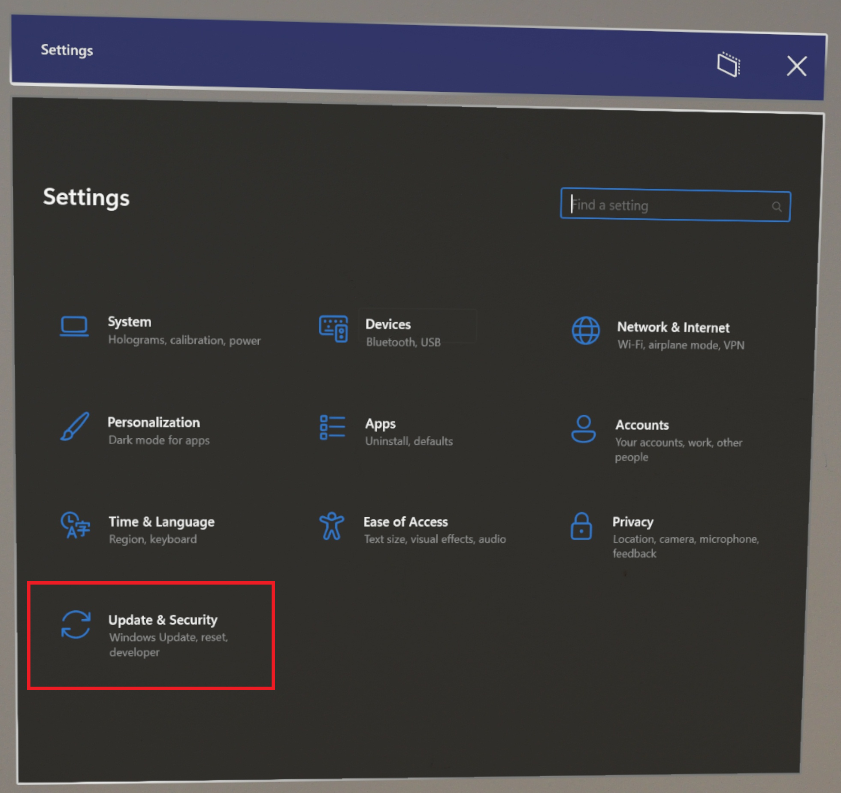Click the Network & Internet globe icon
841x793 pixels.
pyautogui.click(x=586, y=331)
